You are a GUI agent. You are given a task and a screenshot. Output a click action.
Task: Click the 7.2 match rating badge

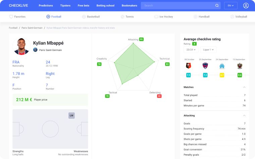point(205,75)
